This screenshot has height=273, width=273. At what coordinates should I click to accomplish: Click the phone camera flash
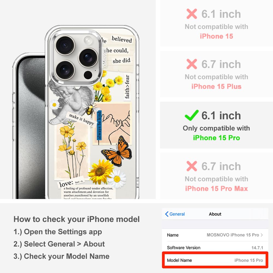(x=88, y=40)
